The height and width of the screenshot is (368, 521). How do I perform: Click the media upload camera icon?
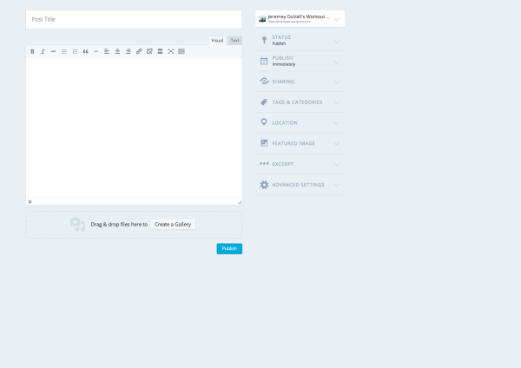(77, 224)
